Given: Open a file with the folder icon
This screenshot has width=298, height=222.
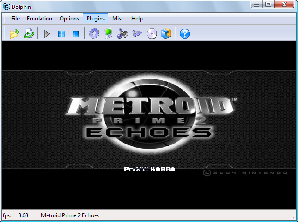Looking at the screenshot, I should pos(14,33).
